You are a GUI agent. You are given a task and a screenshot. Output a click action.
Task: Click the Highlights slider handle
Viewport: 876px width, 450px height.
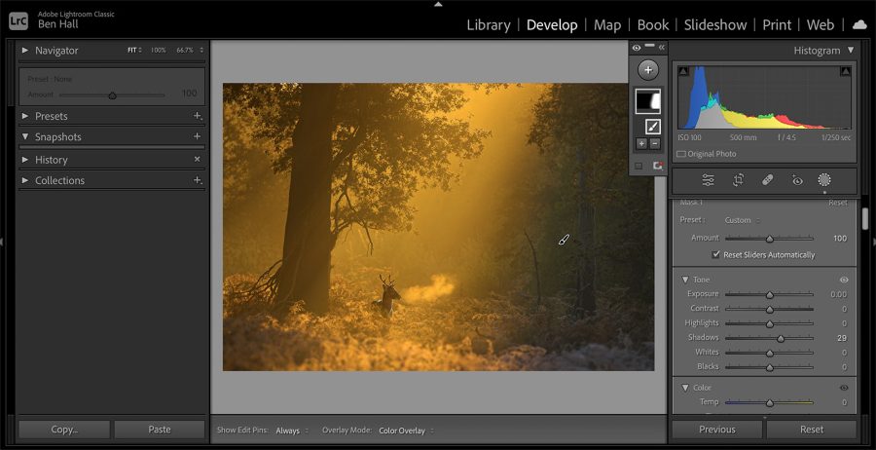(769, 323)
